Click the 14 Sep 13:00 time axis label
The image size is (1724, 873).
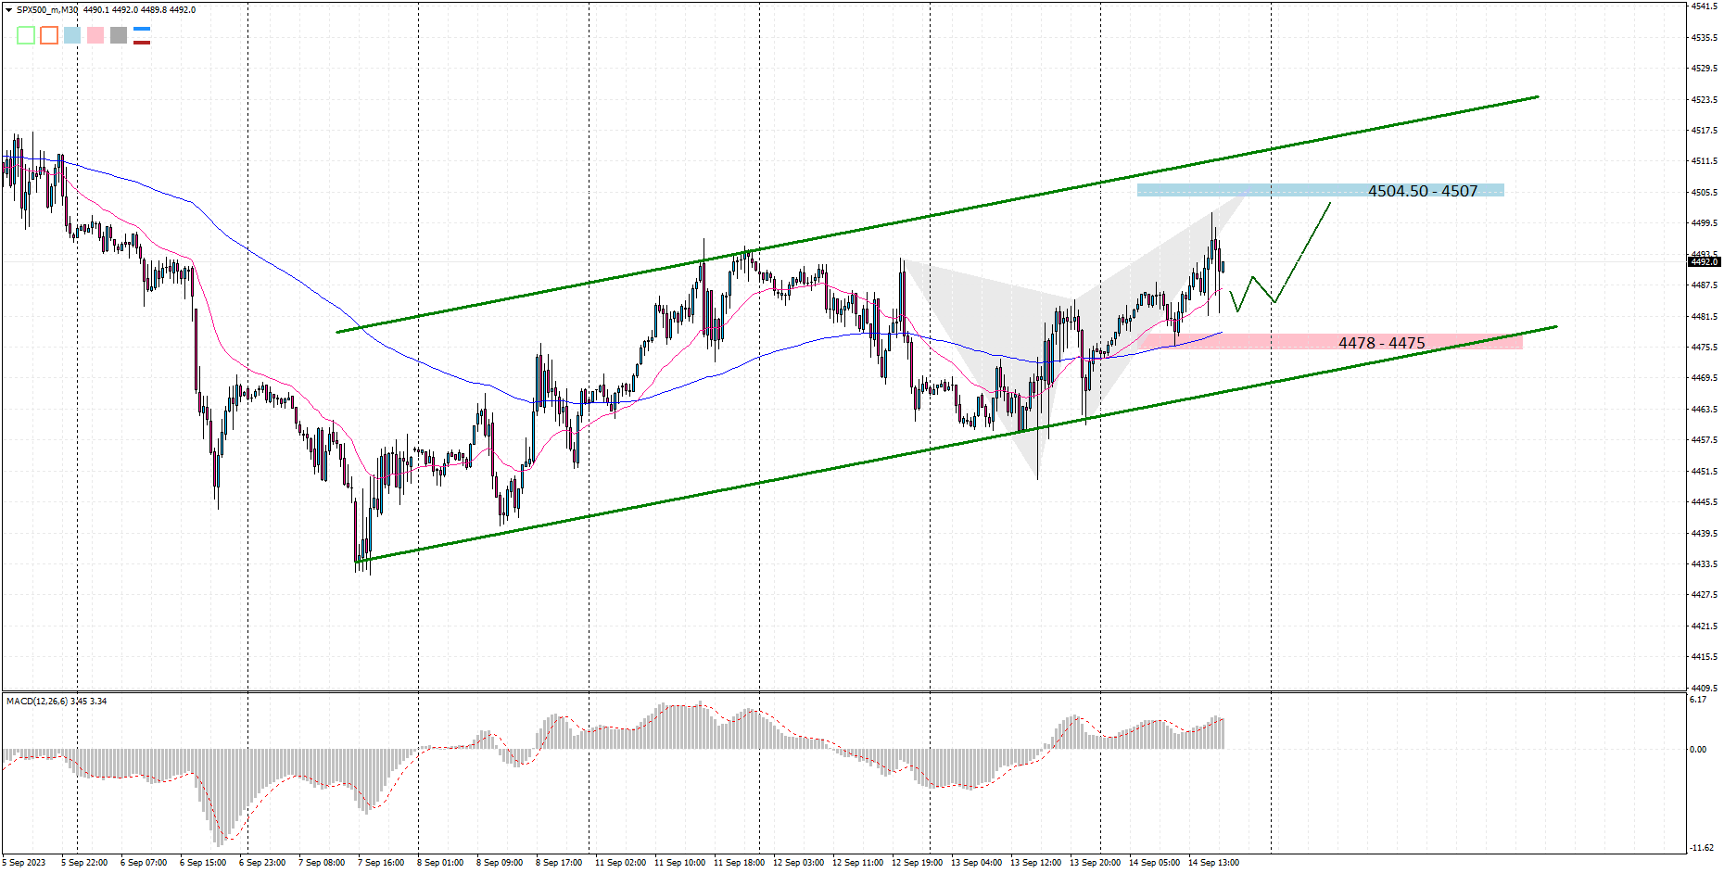click(x=1213, y=863)
